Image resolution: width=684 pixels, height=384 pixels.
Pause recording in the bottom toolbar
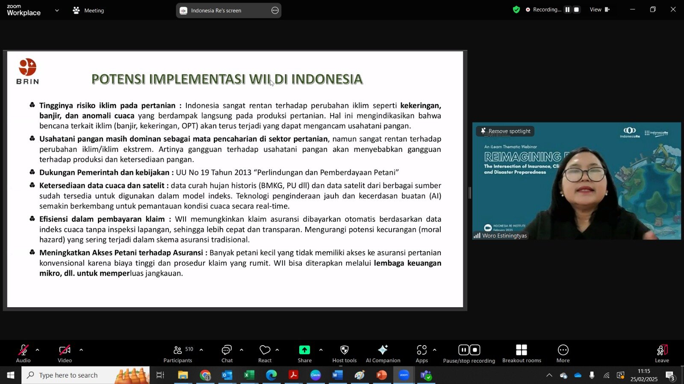464,350
